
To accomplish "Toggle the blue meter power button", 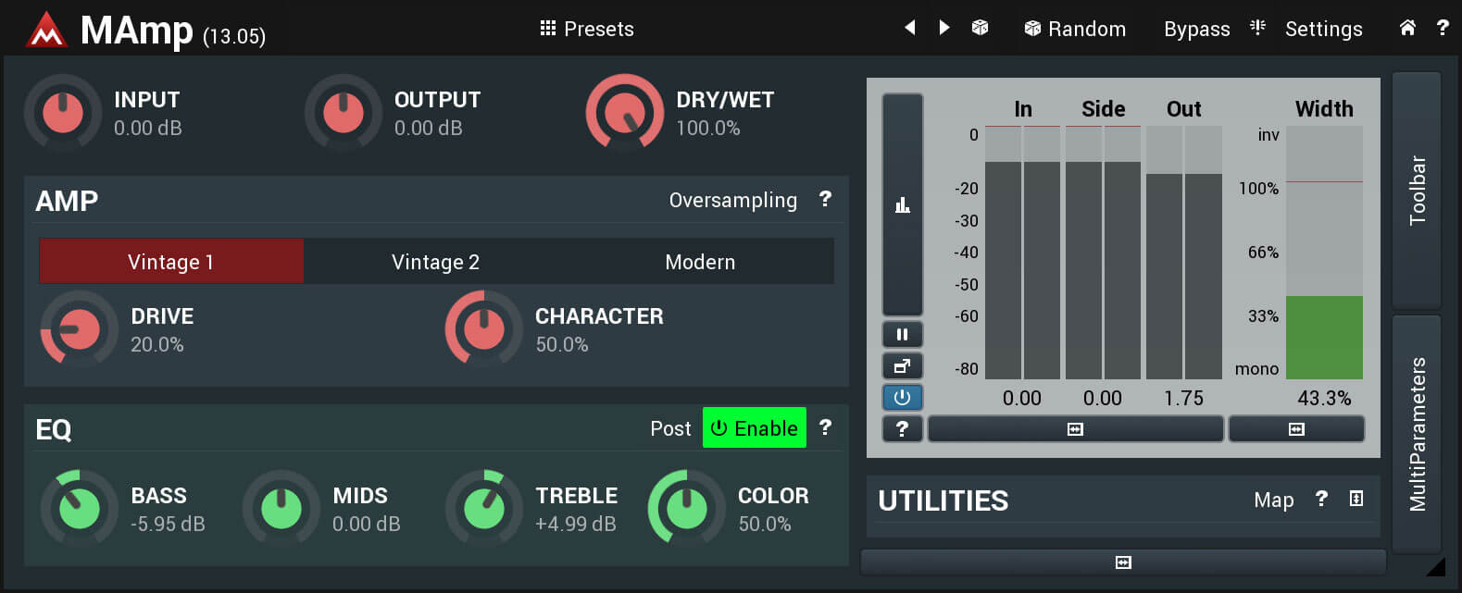I will coord(903,397).
